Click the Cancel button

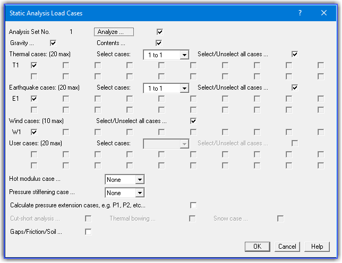287,247
